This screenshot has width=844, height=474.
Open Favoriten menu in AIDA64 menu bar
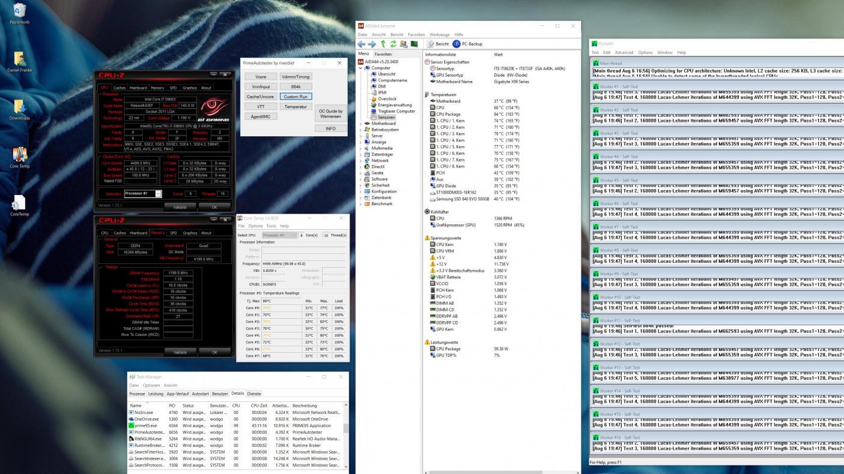click(x=416, y=35)
